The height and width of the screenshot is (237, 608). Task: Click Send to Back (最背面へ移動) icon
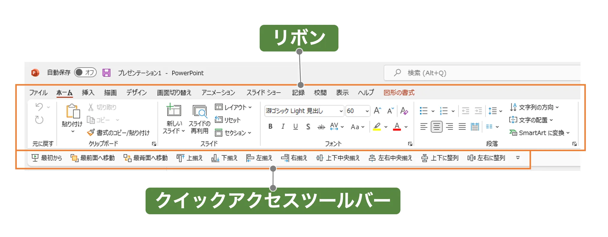click(x=146, y=158)
